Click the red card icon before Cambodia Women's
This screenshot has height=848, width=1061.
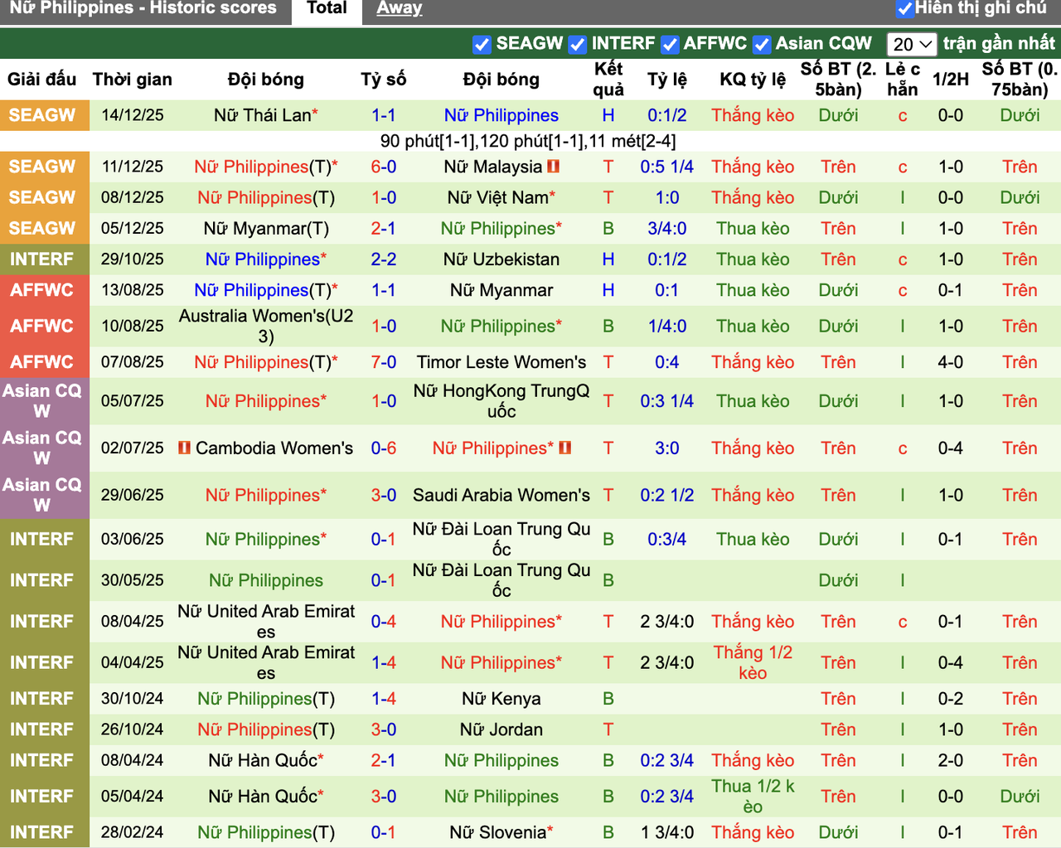point(185,448)
